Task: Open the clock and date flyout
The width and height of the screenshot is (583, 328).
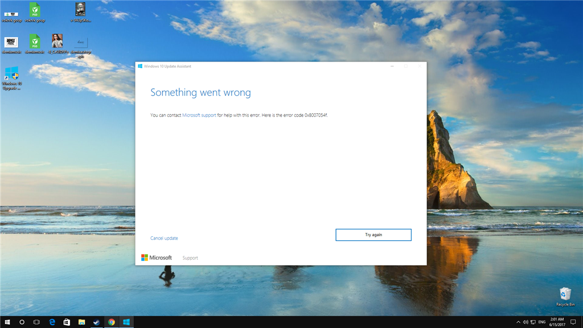Action: click(x=557, y=322)
